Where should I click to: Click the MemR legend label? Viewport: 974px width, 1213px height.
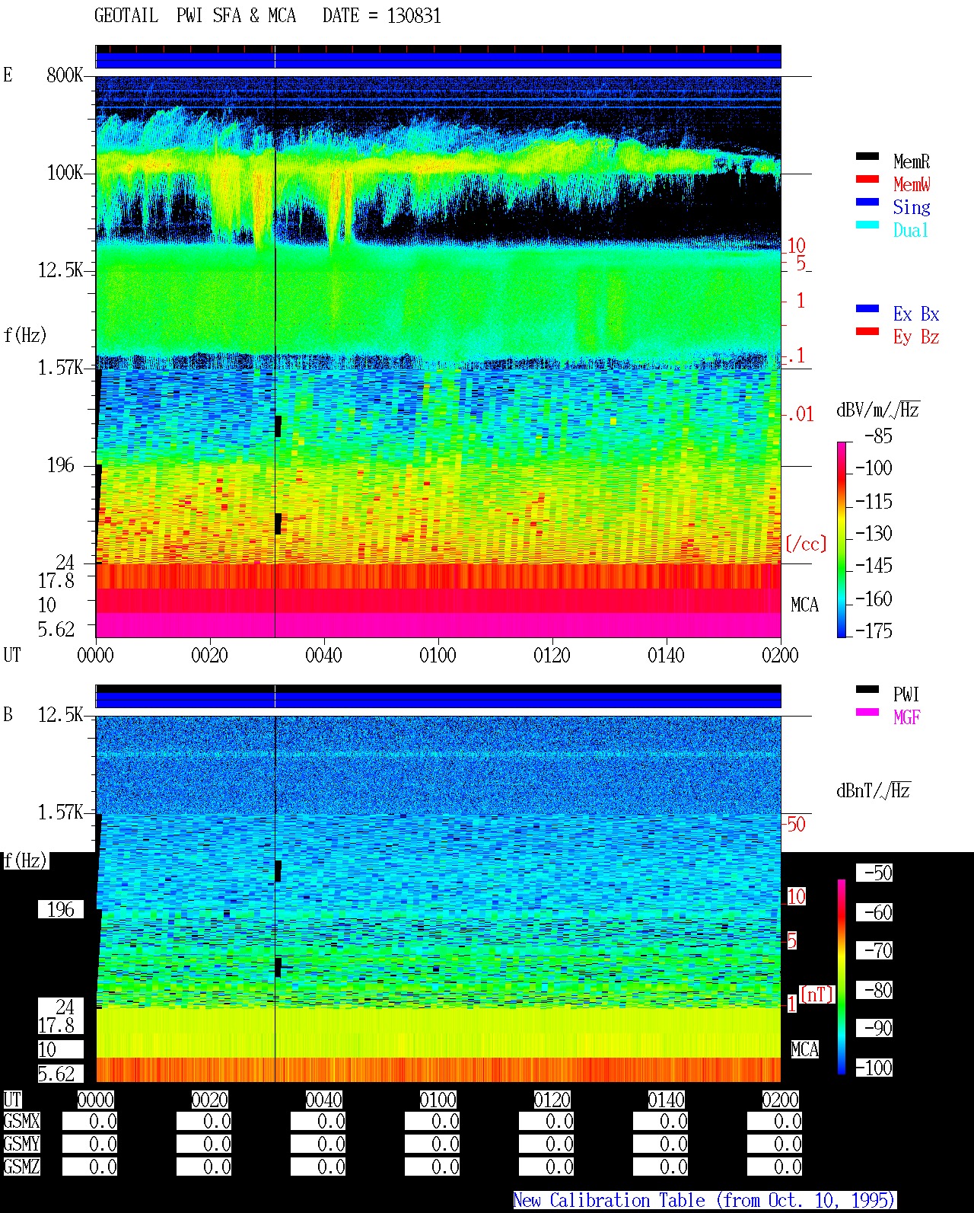pos(912,161)
